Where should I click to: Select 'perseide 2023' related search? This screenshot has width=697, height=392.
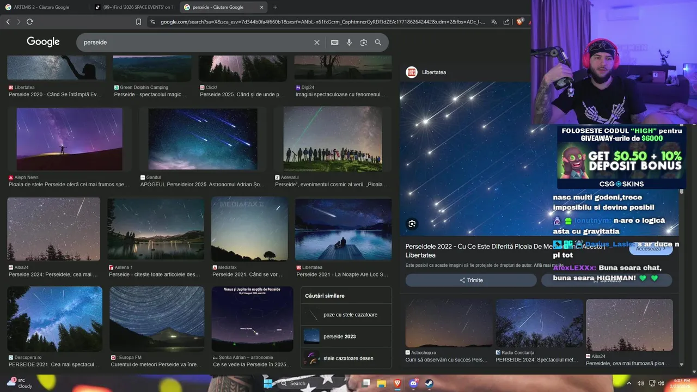[x=346, y=336]
